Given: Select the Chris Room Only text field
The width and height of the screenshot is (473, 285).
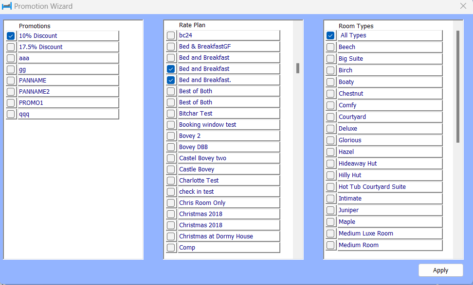Looking at the screenshot, I should pyautogui.click(x=229, y=203).
